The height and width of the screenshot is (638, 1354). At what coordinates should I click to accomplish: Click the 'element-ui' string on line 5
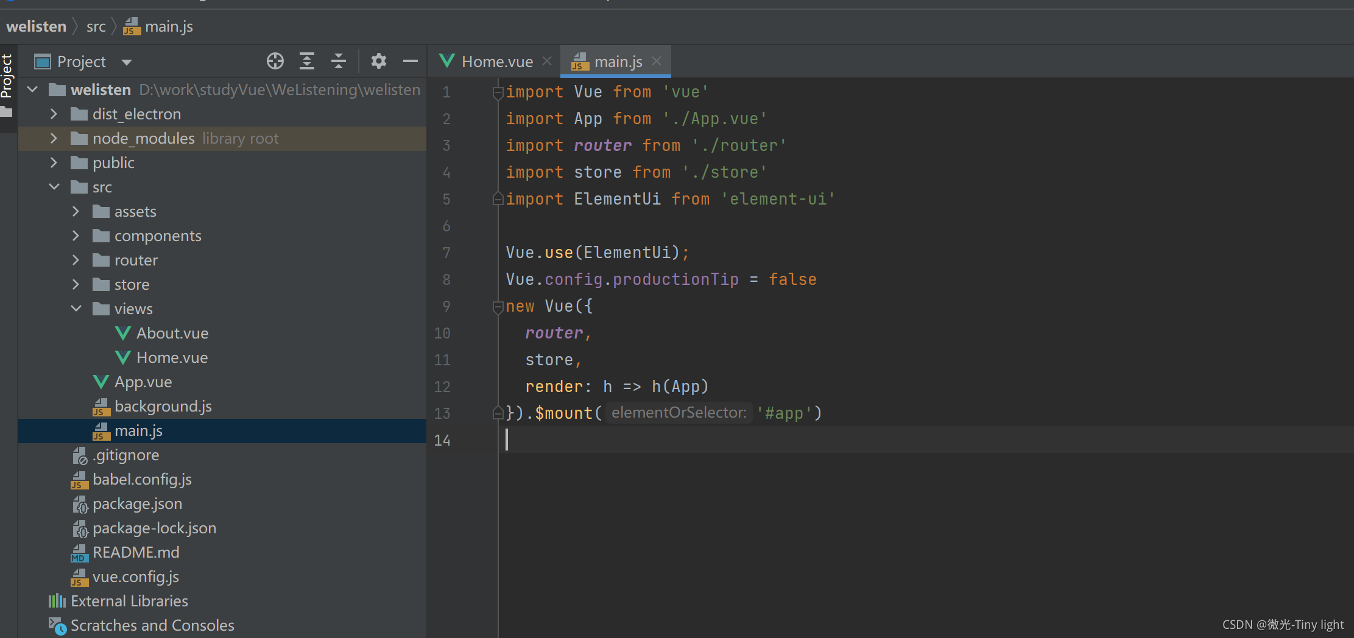(778, 199)
